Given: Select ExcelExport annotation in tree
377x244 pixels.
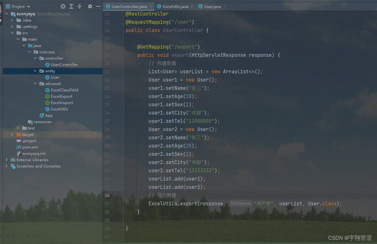Looking at the screenshot, I should (61, 96).
